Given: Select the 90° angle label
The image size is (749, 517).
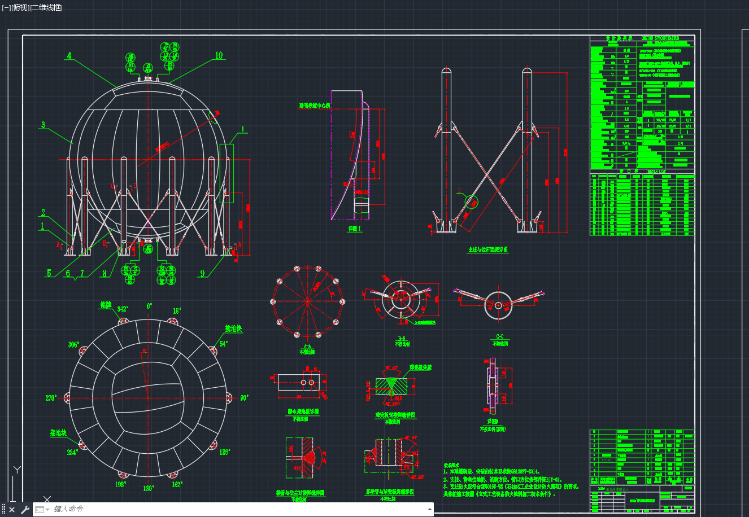Looking at the screenshot, I should (x=244, y=398).
